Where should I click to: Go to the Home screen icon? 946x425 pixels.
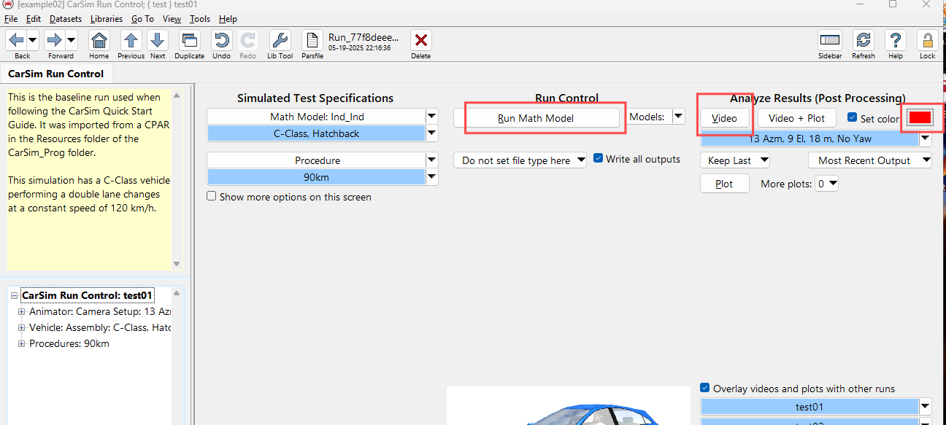[99, 40]
